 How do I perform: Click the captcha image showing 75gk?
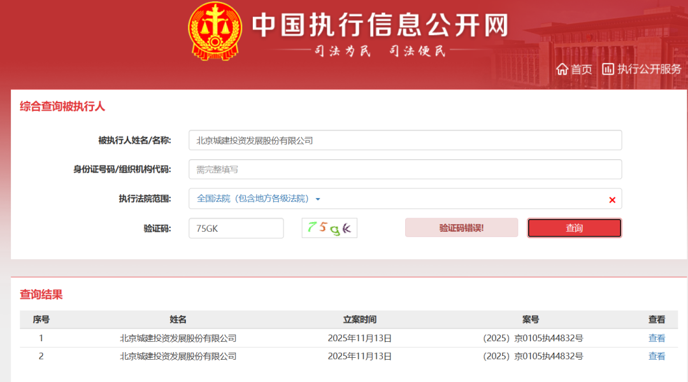point(329,227)
